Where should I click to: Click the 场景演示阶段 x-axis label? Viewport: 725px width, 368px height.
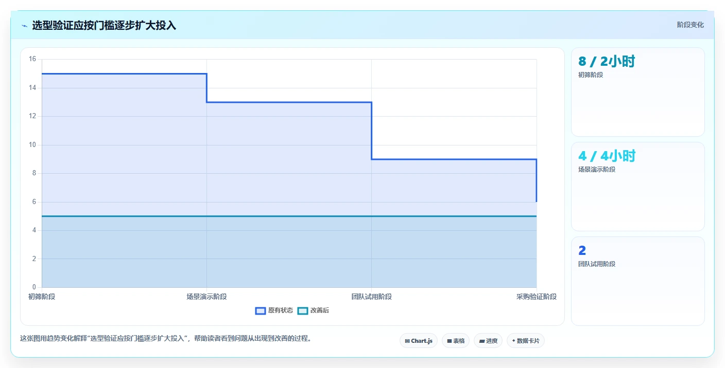206,297
